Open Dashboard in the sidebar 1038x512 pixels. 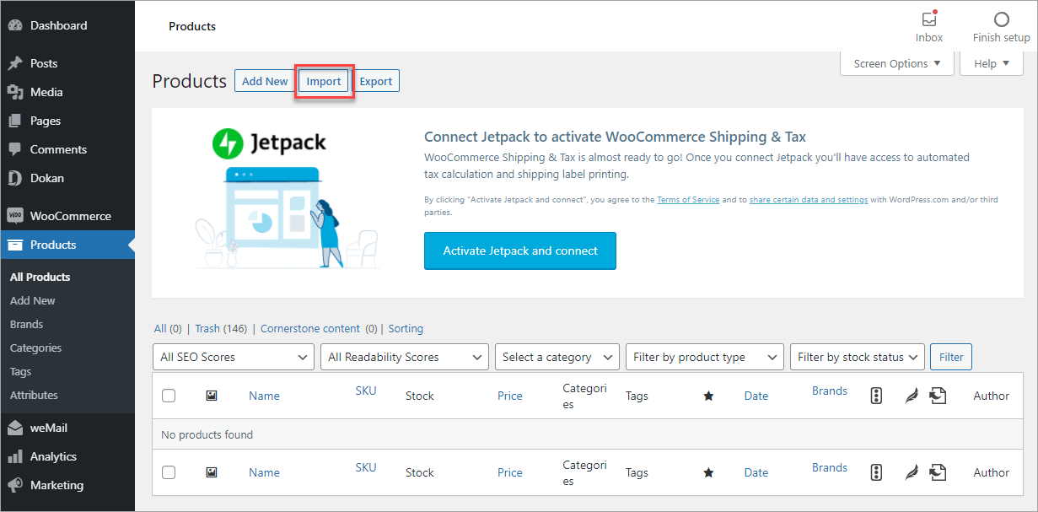(x=67, y=25)
